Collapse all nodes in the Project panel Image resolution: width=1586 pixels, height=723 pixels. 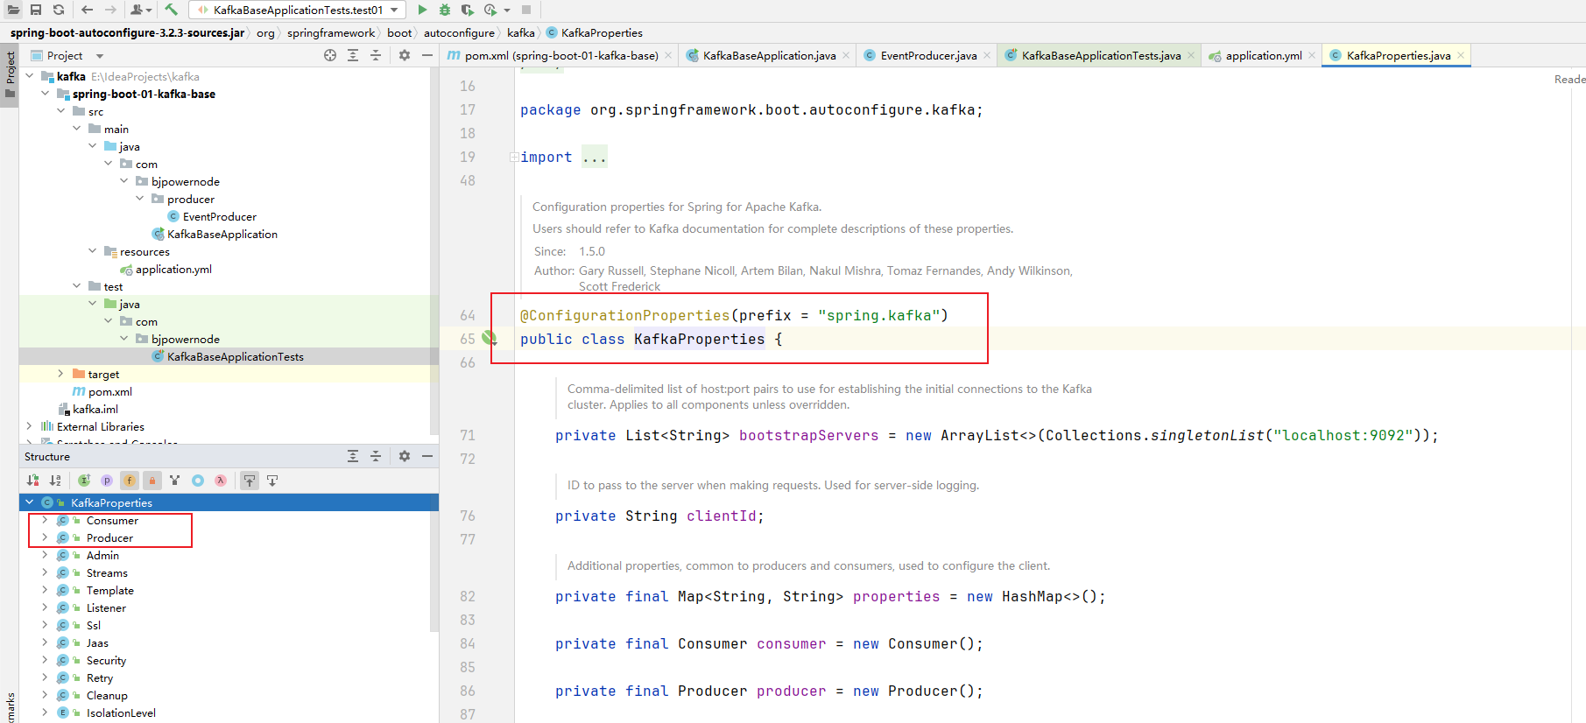click(x=376, y=55)
